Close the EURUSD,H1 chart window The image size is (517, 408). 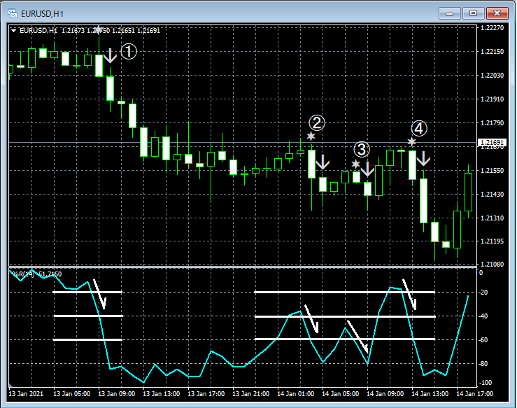pyautogui.click(x=497, y=13)
